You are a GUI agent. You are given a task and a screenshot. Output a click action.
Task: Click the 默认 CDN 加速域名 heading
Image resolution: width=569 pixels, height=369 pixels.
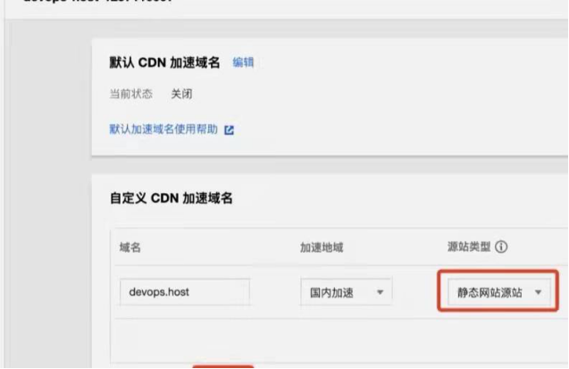[x=164, y=63]
